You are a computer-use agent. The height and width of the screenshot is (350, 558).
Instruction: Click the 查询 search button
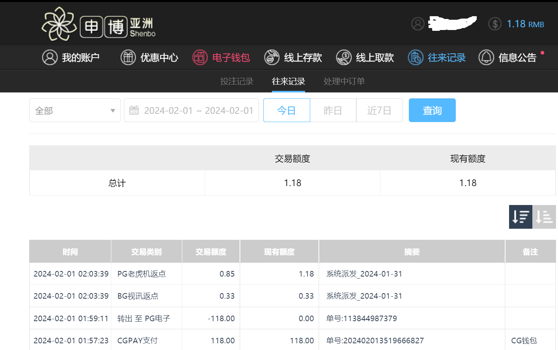tap(432, 110)
